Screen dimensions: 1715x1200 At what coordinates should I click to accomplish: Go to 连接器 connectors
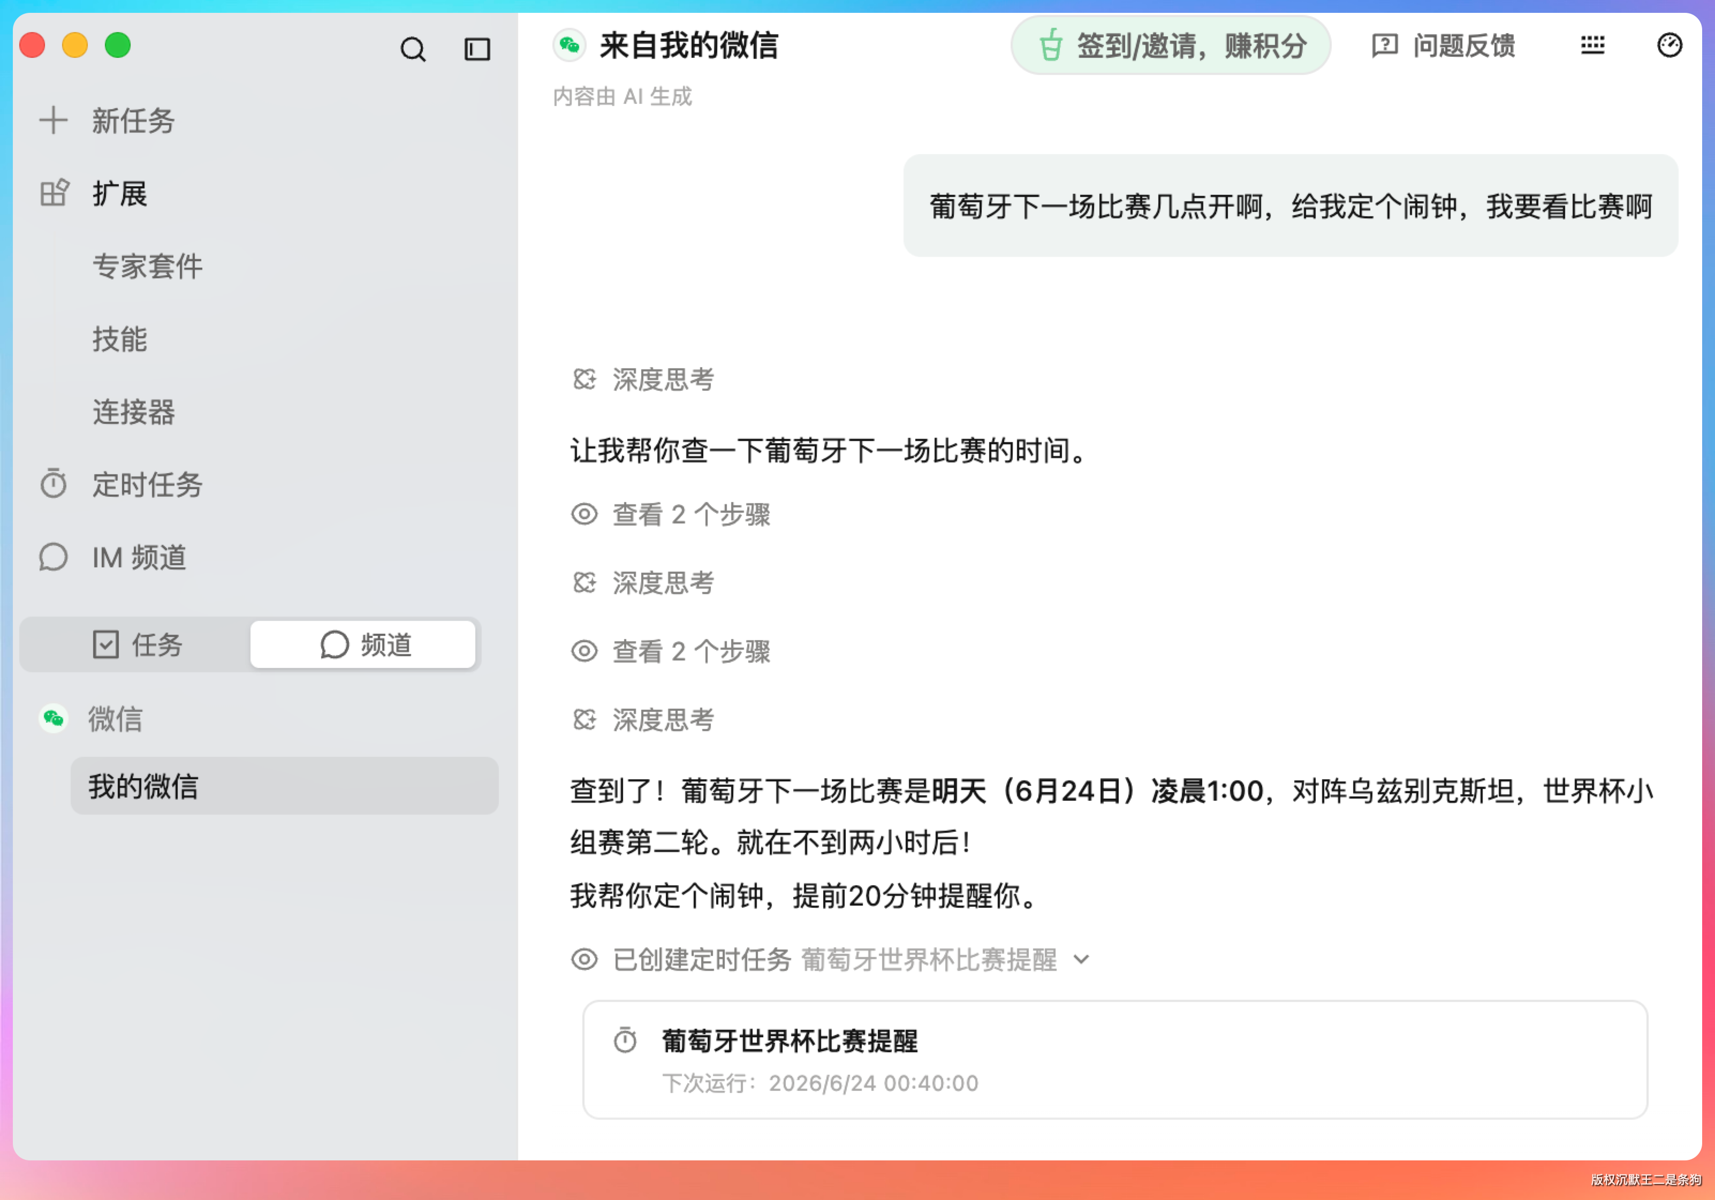point(134,412)
